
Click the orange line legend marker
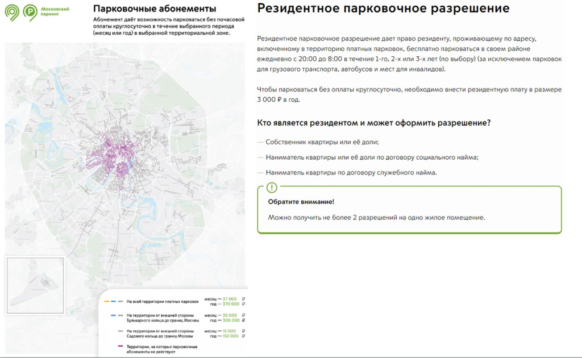[106, 302]
